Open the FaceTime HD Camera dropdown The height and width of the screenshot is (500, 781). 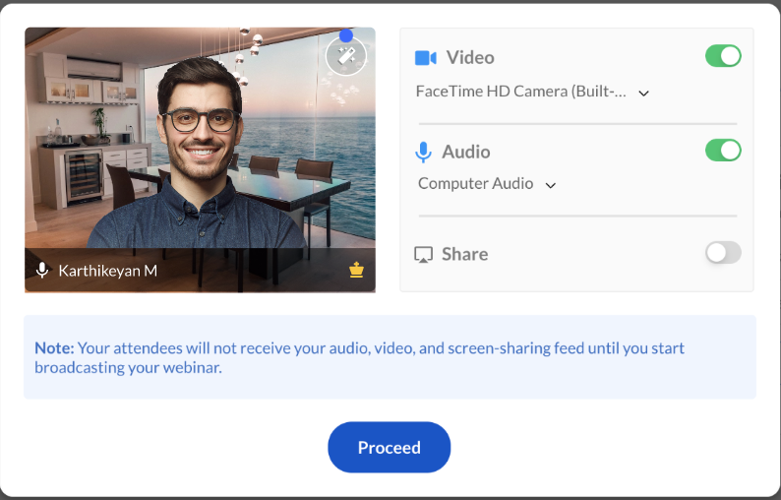click(x=532, y=92)
